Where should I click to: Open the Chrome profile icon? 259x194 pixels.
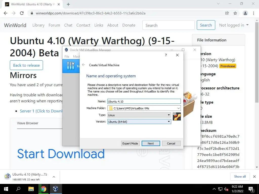tap(245, 13)
